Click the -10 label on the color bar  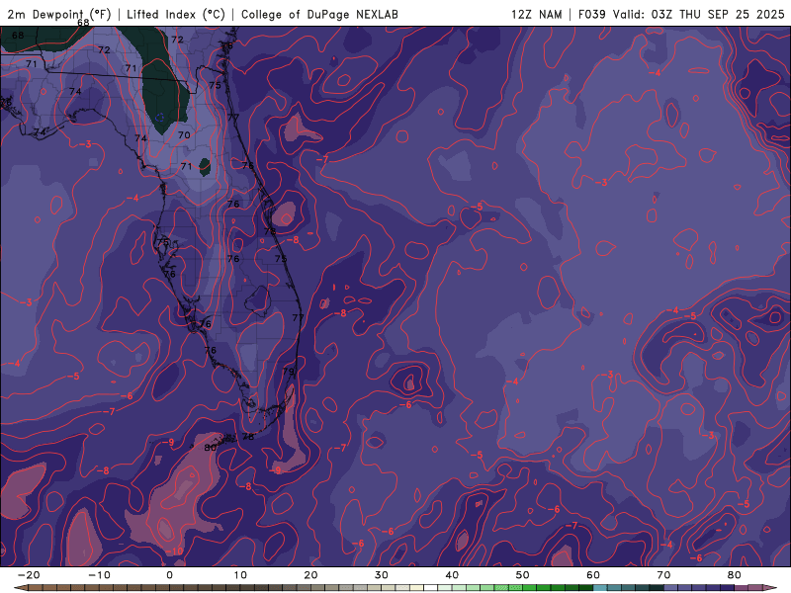click(99, 575)
